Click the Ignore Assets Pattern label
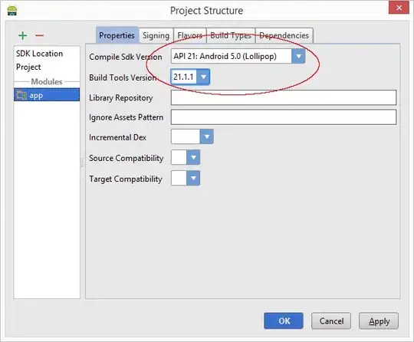 coord(127,117)
